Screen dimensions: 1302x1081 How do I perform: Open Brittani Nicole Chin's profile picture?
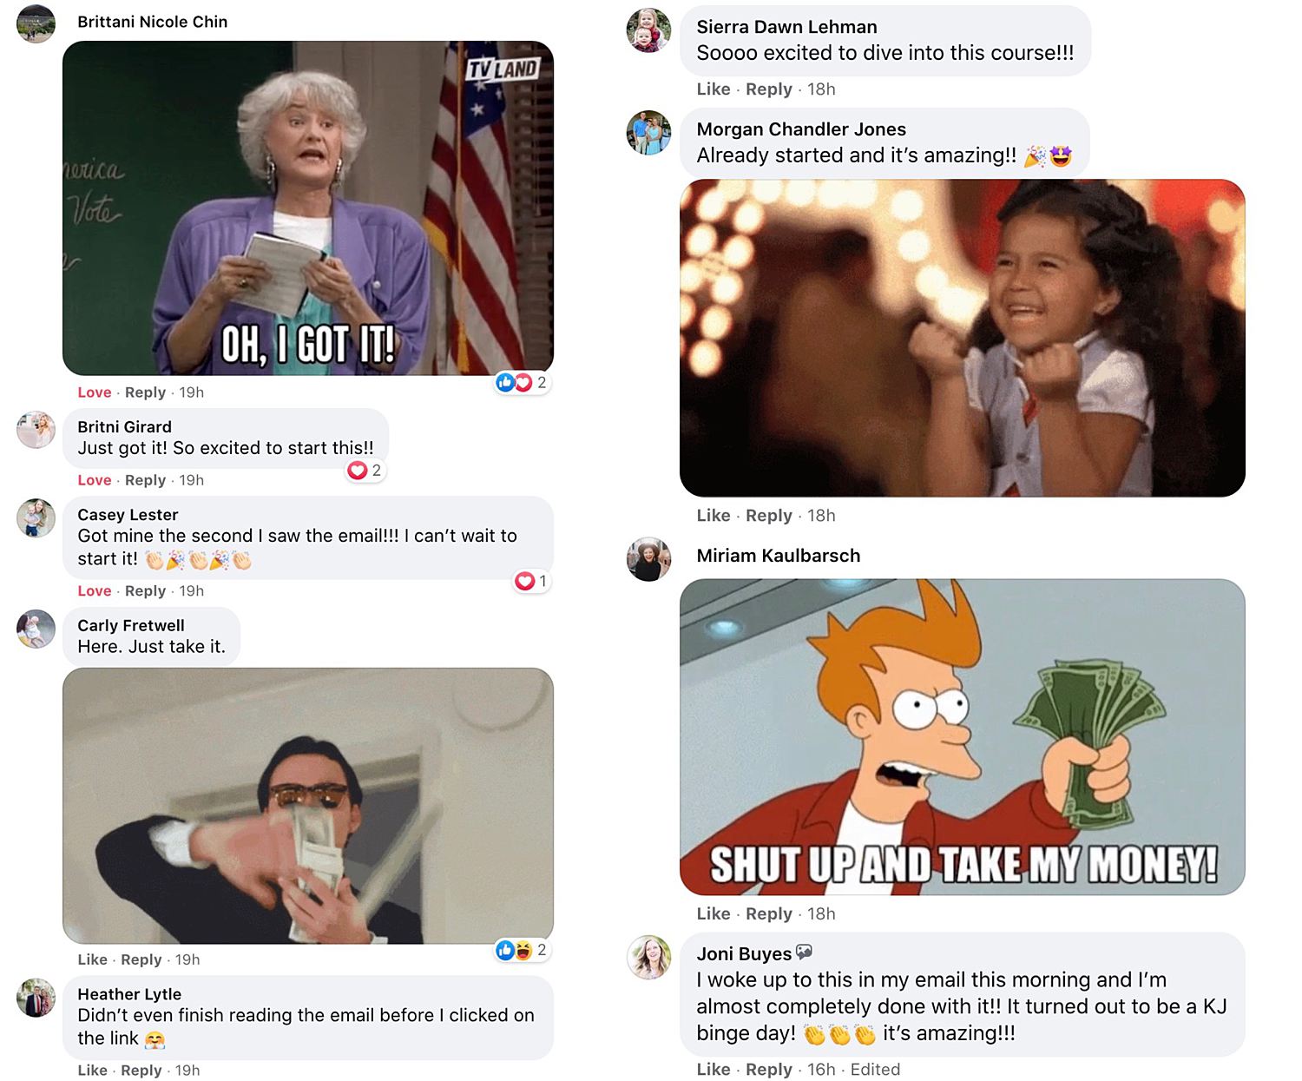[36, 23]
